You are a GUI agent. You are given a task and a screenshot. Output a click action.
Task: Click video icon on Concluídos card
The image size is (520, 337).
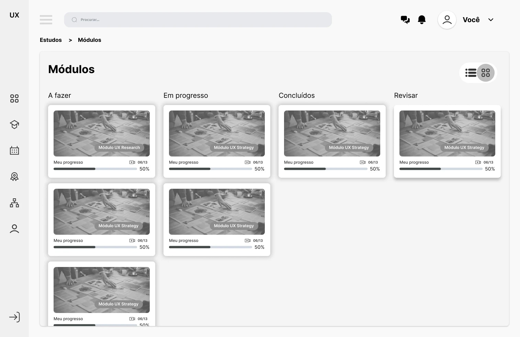click(363, 162)
